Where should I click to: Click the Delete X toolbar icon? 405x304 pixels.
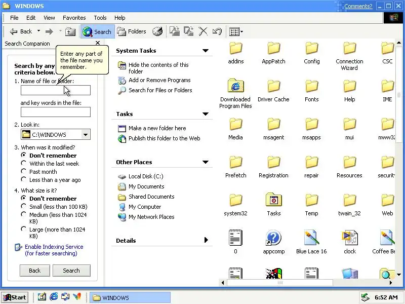click(x=203, y=31)
